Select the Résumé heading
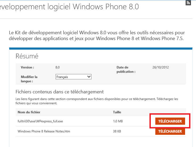The image size is (196, 147). click(x=27, y=56)
